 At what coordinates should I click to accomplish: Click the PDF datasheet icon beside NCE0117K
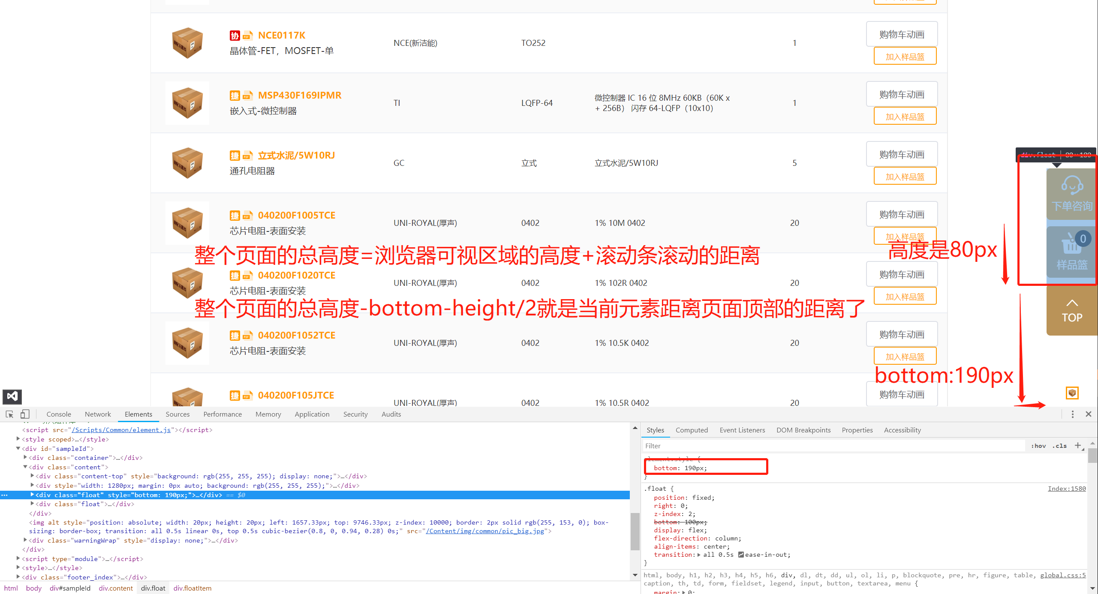tap(248, 36)
